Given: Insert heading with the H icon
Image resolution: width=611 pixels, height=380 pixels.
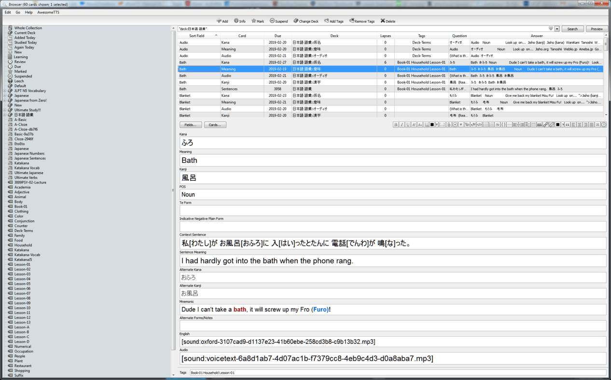Looking at the screenshot, I should coord(597,125).
